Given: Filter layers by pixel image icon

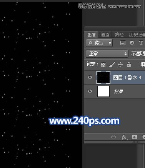Looking at the screenshot, I should (123, 43).
